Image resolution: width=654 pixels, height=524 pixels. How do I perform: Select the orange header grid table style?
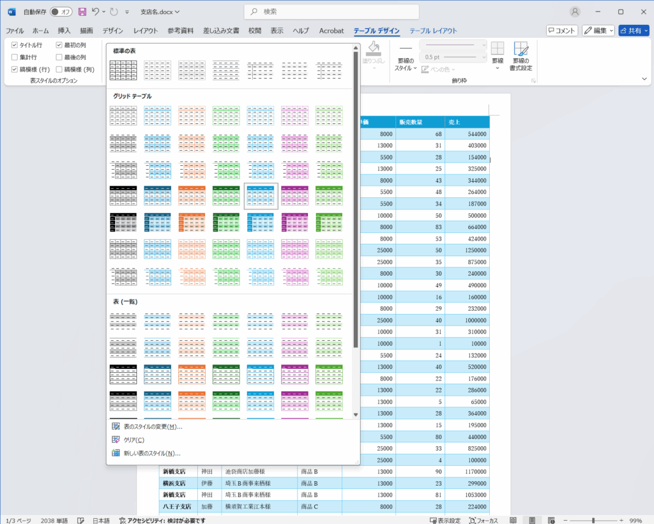192,196
